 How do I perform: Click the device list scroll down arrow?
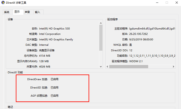pyautogui.click(x=101, y=67)
